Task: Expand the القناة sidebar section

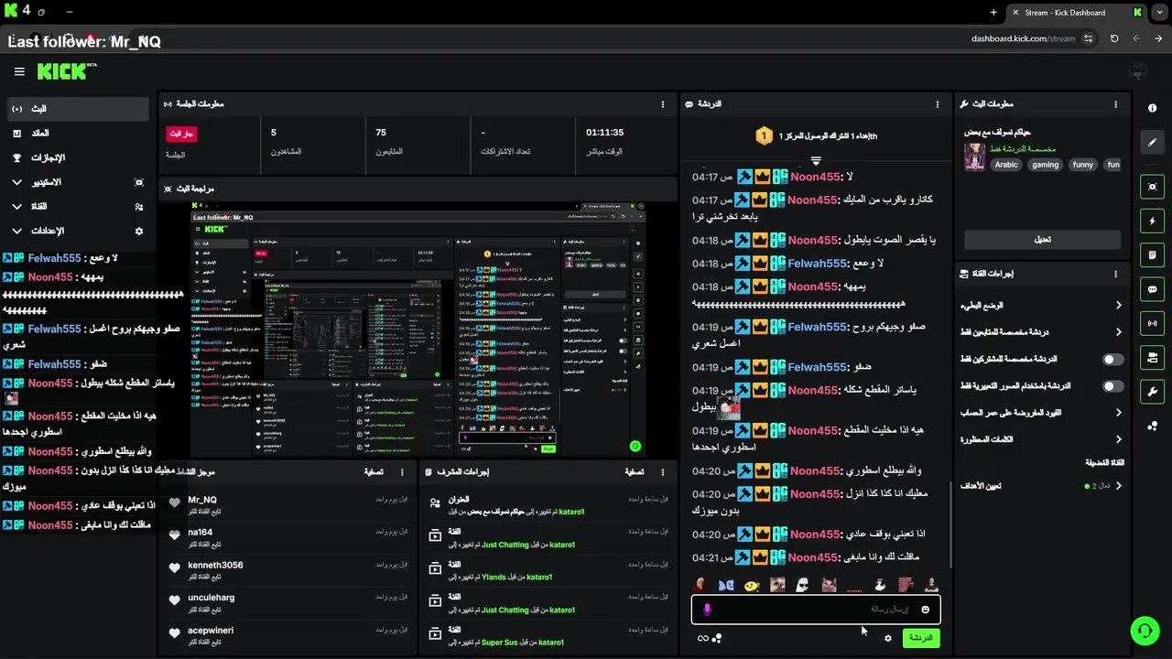Action: tap(16, 207)
